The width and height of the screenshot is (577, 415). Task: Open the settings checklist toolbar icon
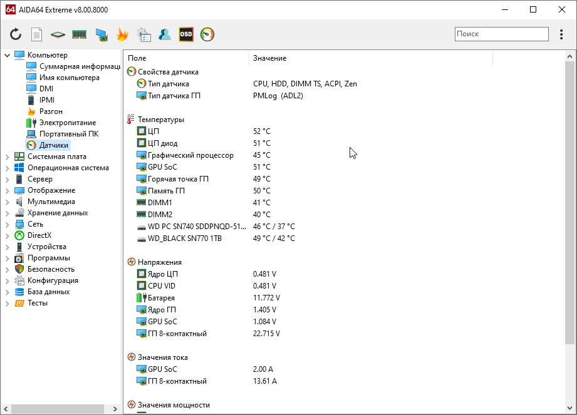pos(144,34)
